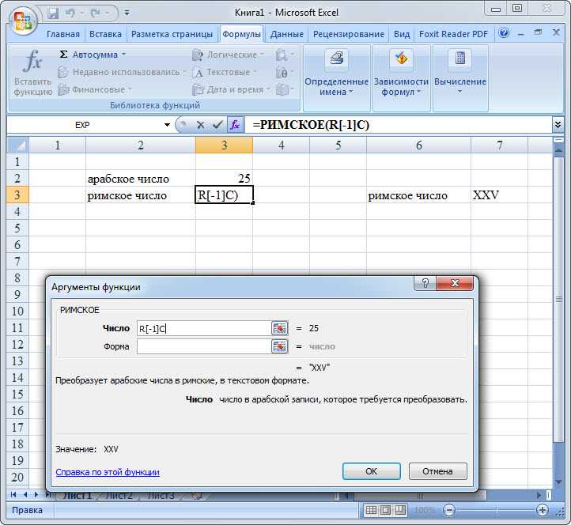Click the cell with value 25
Screen dimensions: 571x525
224,179
